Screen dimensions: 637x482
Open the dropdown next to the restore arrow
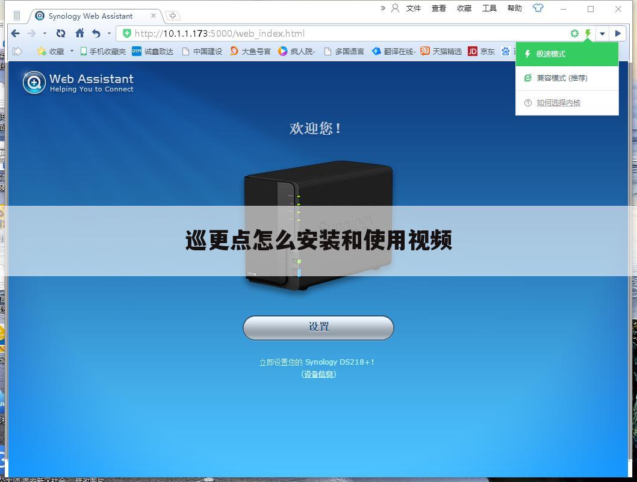(x=110, y=33)
